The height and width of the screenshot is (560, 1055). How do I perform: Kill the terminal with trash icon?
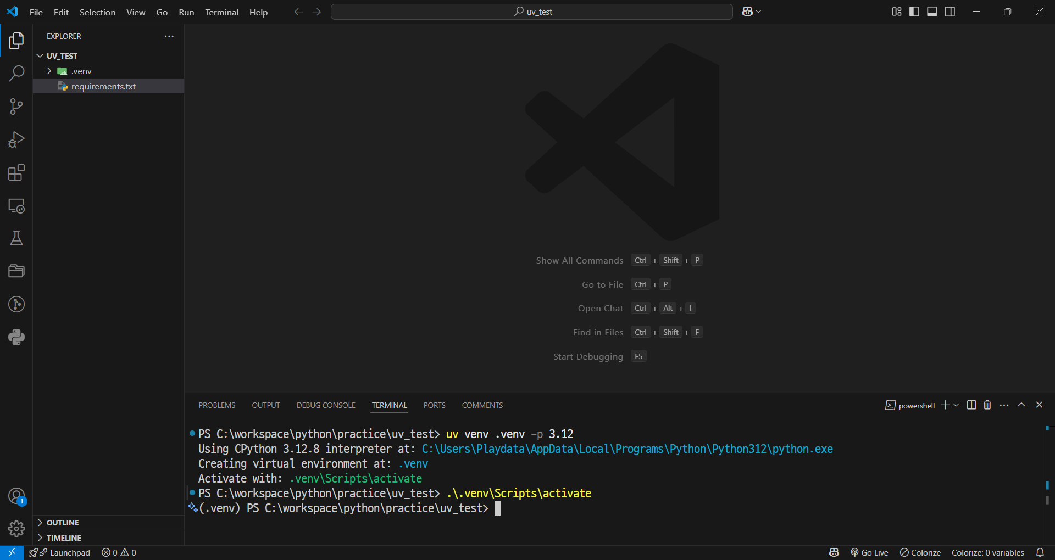point(987,405)
